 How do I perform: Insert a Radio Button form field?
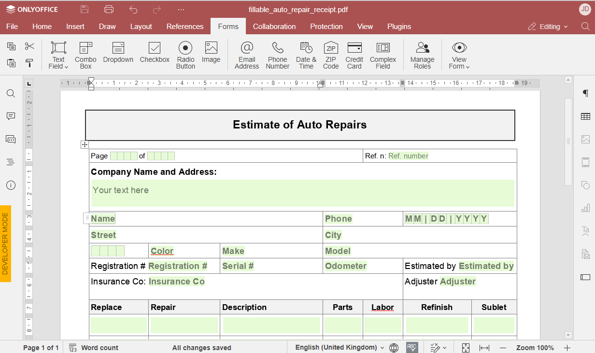click(185, 55)
